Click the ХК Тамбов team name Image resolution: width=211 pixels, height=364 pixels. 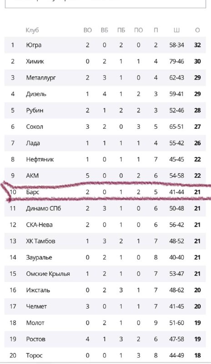(40, 241)
